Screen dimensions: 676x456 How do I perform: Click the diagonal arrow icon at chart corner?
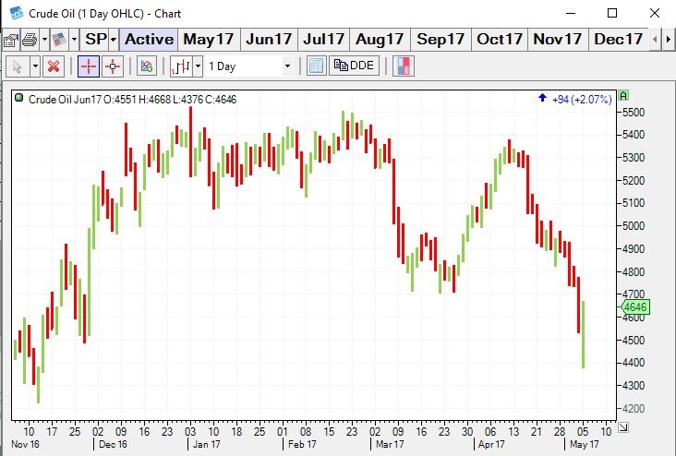click(623, 427)
